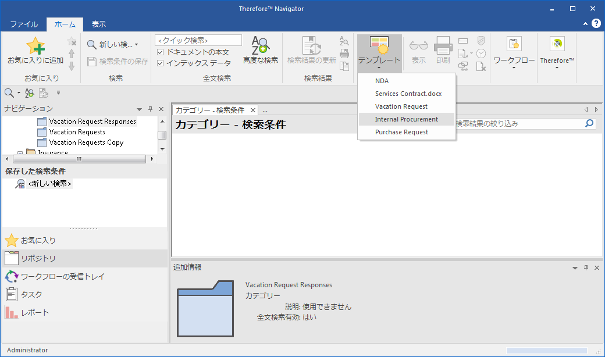Open the help question mark icon

point(596,23)
